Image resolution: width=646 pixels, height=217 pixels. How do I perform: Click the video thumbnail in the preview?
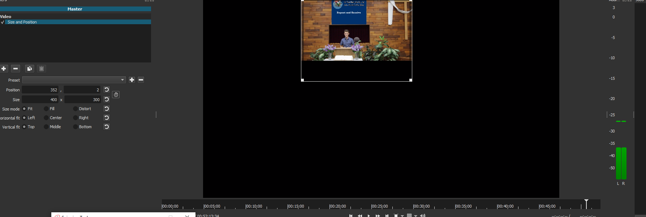(x=357, y=30)
